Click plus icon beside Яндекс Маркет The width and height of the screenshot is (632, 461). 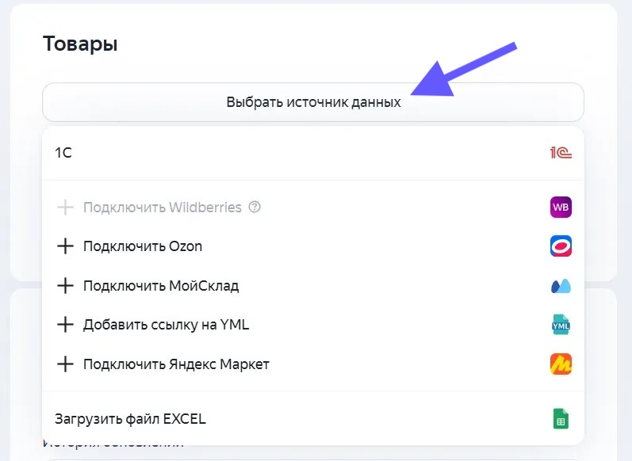click(x=65, y=364)
